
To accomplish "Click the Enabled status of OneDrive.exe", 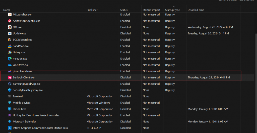I will click(x=125, y=65).
